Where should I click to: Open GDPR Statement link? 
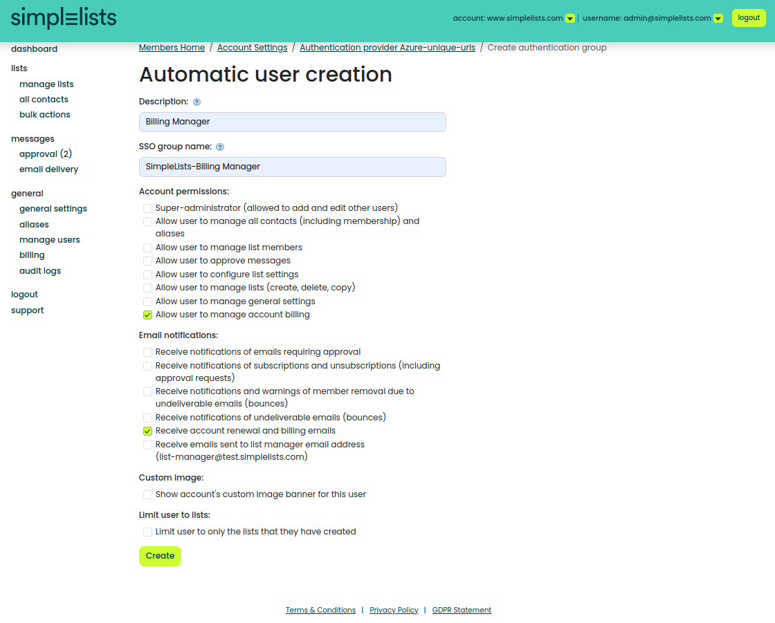462,611
